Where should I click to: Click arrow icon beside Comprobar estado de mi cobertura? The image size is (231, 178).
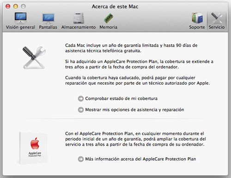pyautogui.click(x=81, y=98)
